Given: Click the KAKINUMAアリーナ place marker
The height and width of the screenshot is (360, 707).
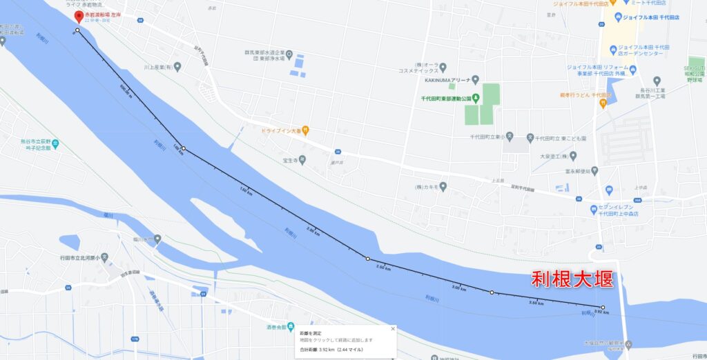Looking at the screenshot, I should click(475, 80).
